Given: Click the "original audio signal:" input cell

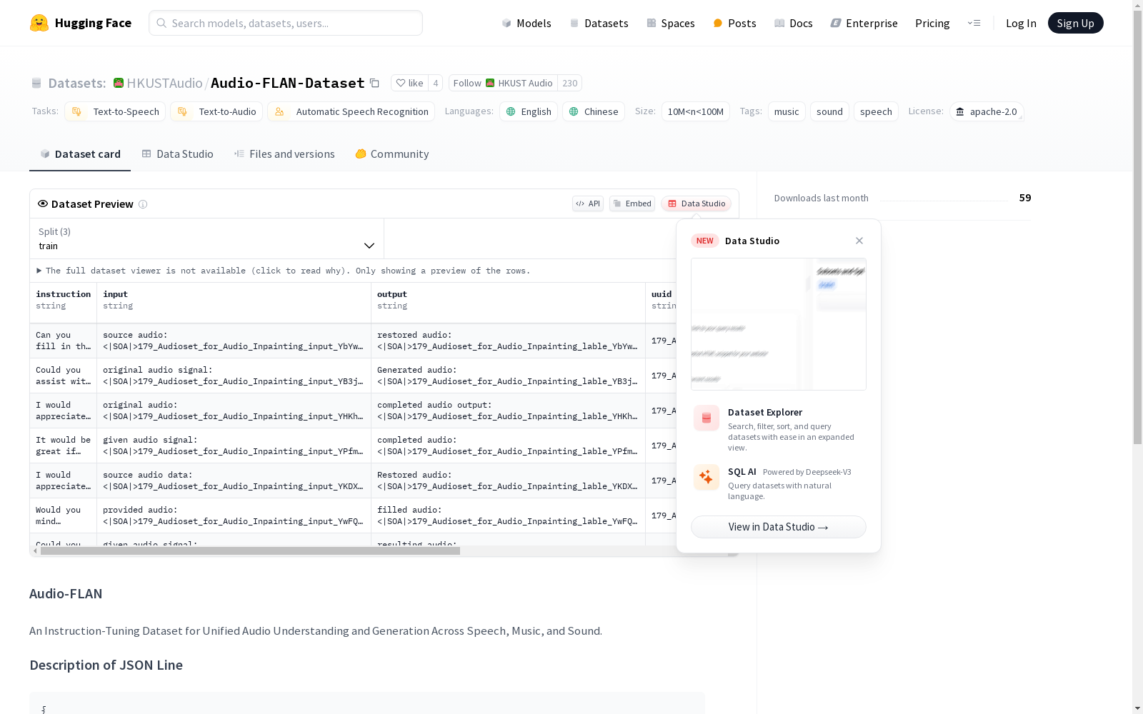Looking at the screenshot, I should (x=234, y=376).
